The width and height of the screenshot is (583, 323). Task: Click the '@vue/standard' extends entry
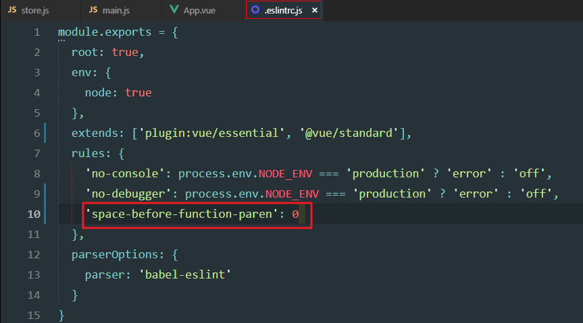click(x=346, y=134)
